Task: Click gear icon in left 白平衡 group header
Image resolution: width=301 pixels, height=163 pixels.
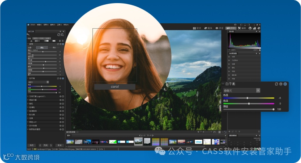Action: (60, 78)
